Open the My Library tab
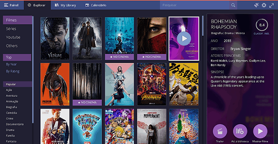278x144 pixels. pos(66,5)
